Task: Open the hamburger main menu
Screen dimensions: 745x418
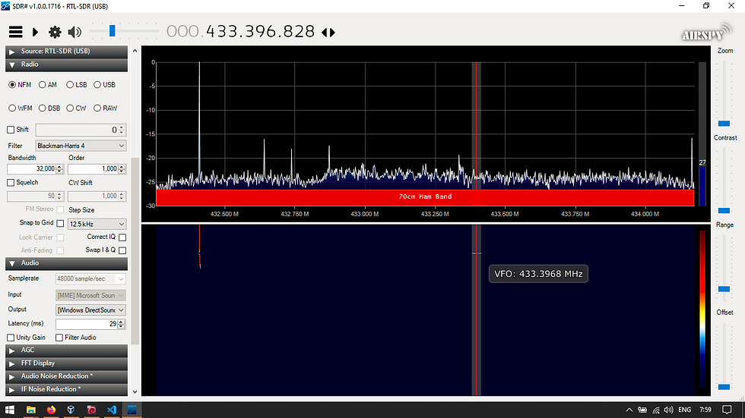Action: click(x=16, y=32)
